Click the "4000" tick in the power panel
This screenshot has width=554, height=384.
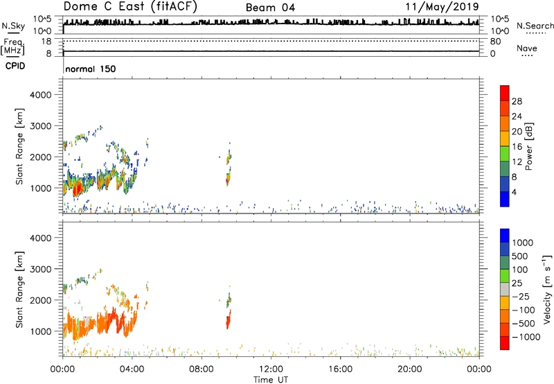coord(41,95)
